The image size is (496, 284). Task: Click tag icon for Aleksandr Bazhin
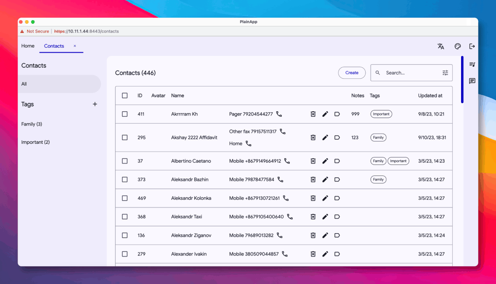pyautogui.click(x=337, y=180)
